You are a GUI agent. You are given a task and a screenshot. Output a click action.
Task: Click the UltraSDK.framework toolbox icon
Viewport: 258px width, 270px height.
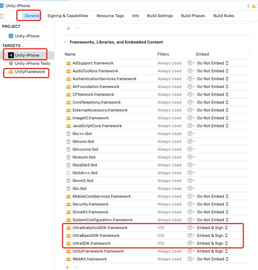[x=68, y=243]
